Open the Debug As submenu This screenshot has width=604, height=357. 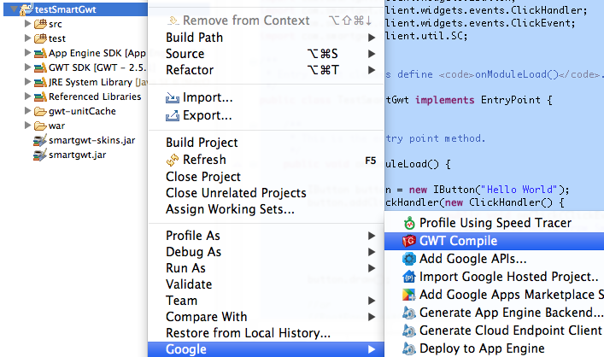pyautogui.click(x=266, y=252)
